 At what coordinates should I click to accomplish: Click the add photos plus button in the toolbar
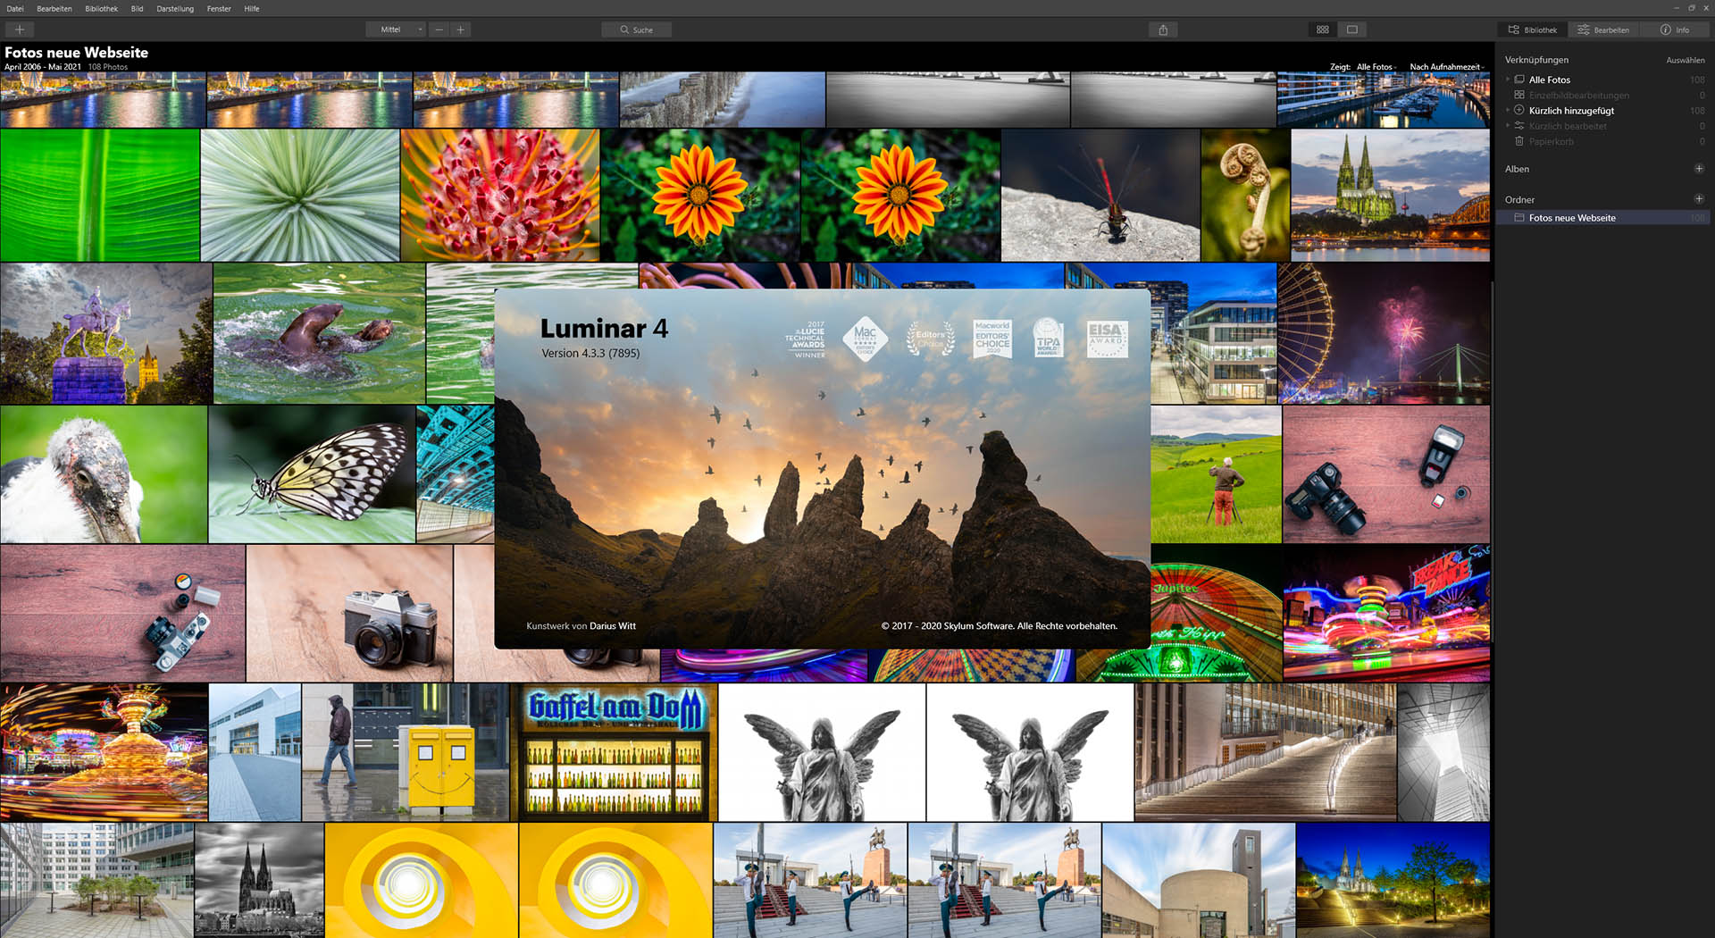pos(19,29)
